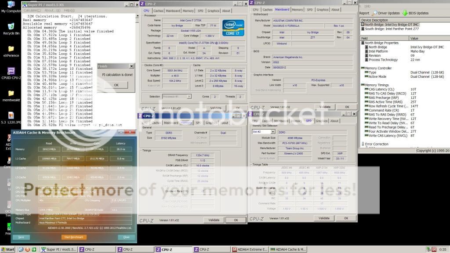Viewport: 450px width, 253px height.
Task: Open Caches tab in the CPU-tab CPU-Z window
Action: 158,11
